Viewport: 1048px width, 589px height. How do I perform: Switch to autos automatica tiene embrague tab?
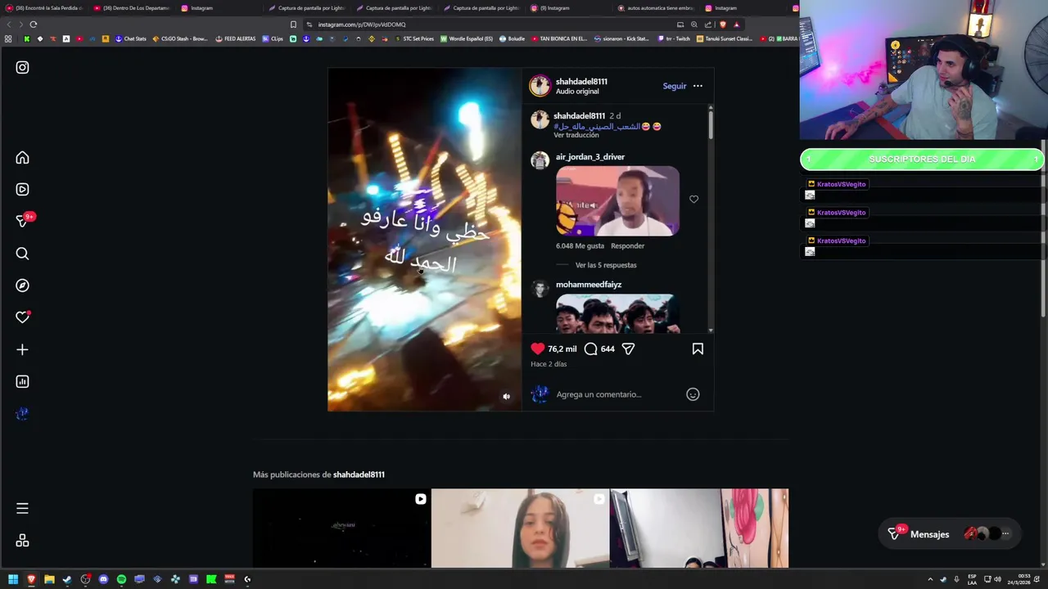click(x=657, y=8)
